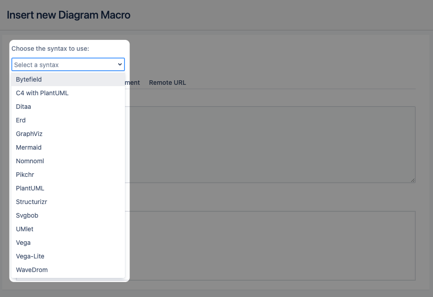The width and height of the screenshot is (433, 297).
Task: Choose the Svgbob option
Action: (68, 215)
